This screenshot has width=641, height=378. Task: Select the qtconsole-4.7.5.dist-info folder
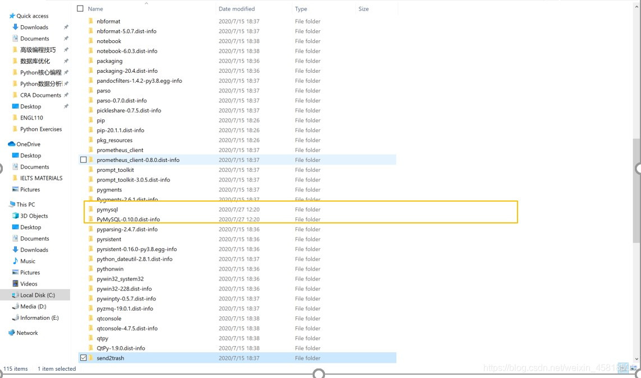tap(127, 328)
